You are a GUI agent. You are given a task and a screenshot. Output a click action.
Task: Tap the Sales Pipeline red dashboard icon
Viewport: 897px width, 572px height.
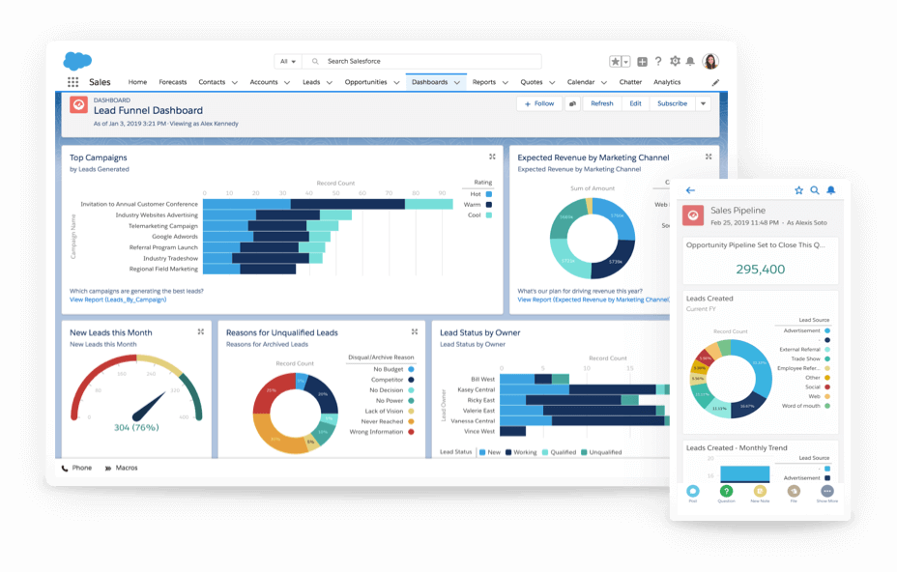click(x=693, y=215)
